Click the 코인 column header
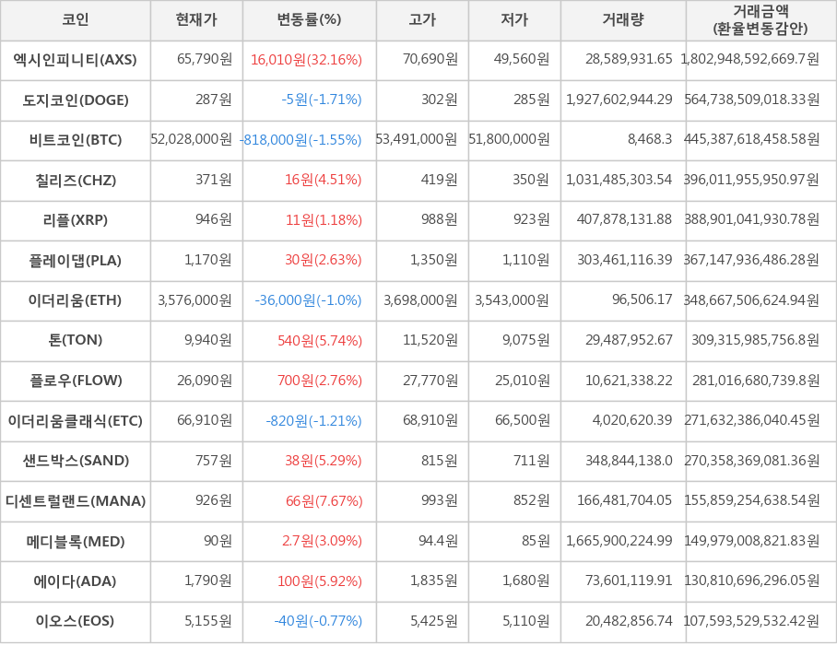The width and height of the screenshot is (837, 645). 76,20
